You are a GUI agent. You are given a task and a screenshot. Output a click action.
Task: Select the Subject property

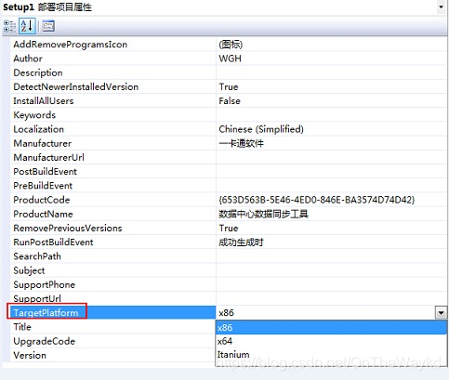point(29,270)
